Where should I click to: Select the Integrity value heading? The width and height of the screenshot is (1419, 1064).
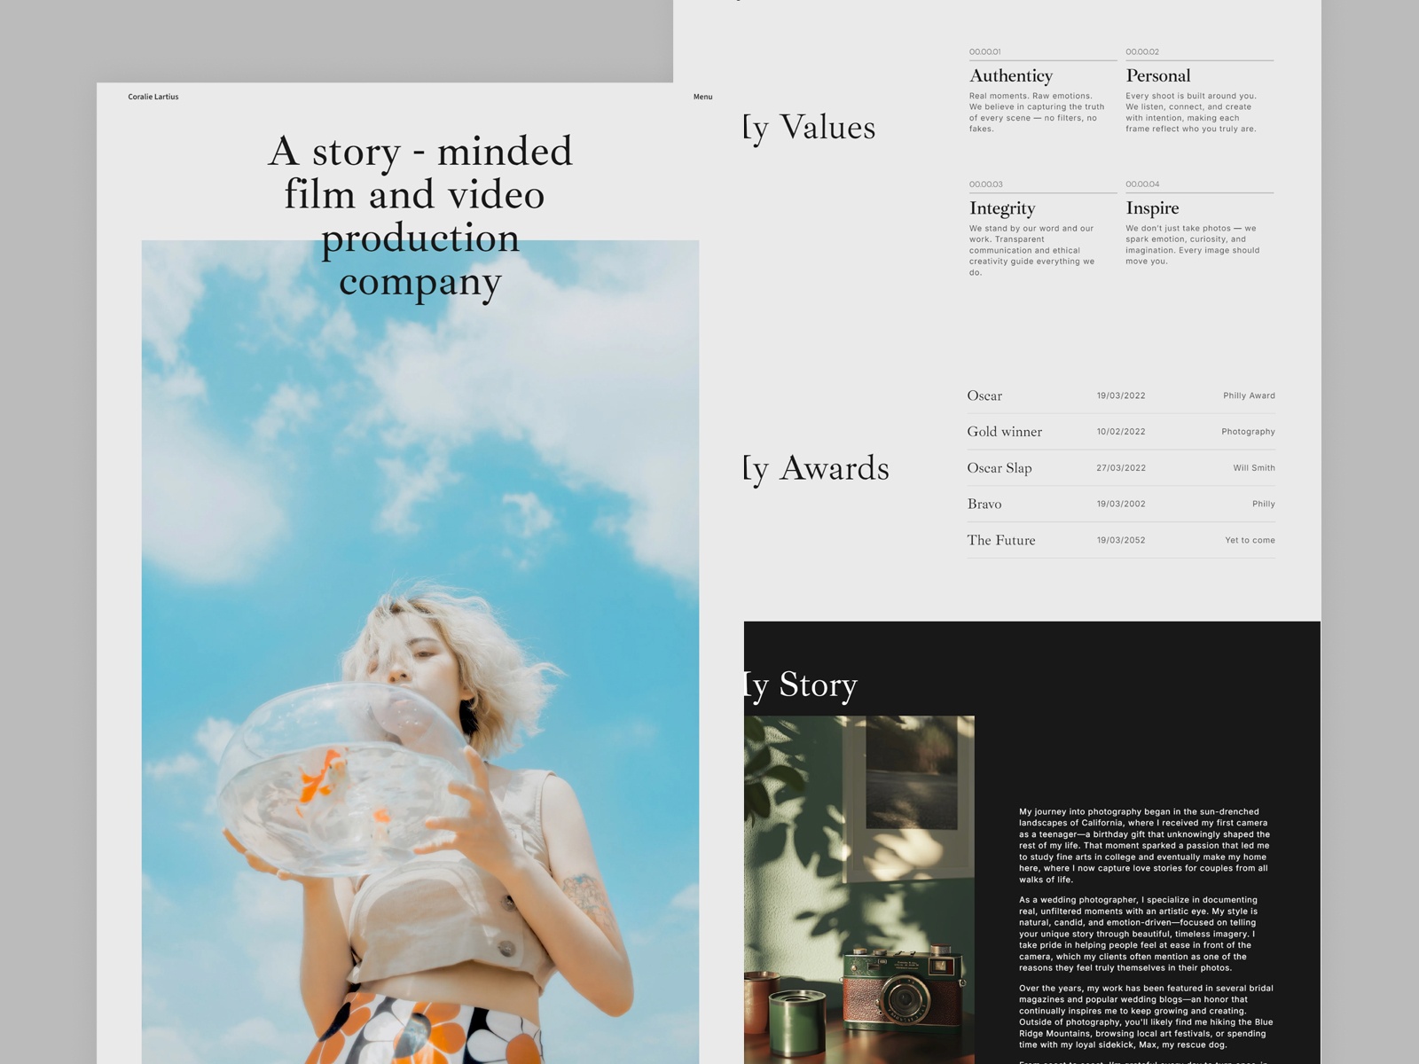1002,208
